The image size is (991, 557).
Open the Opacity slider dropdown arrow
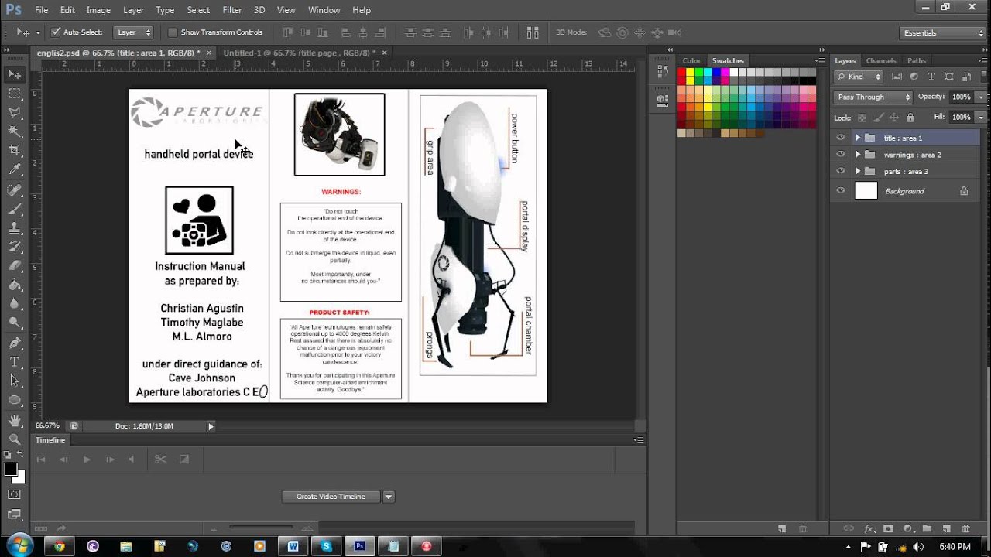point(982,97)
